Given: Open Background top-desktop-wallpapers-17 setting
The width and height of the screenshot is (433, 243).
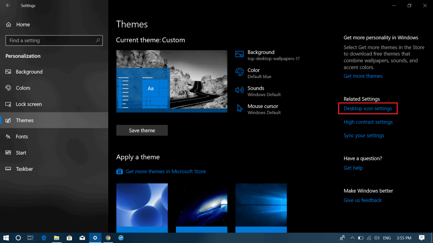Looking at the screenshot, I should [x=268, y=55].
